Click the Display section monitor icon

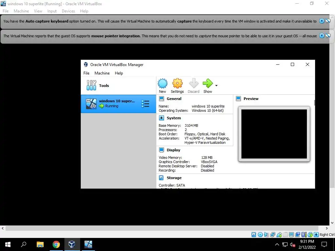pos(162,150)
